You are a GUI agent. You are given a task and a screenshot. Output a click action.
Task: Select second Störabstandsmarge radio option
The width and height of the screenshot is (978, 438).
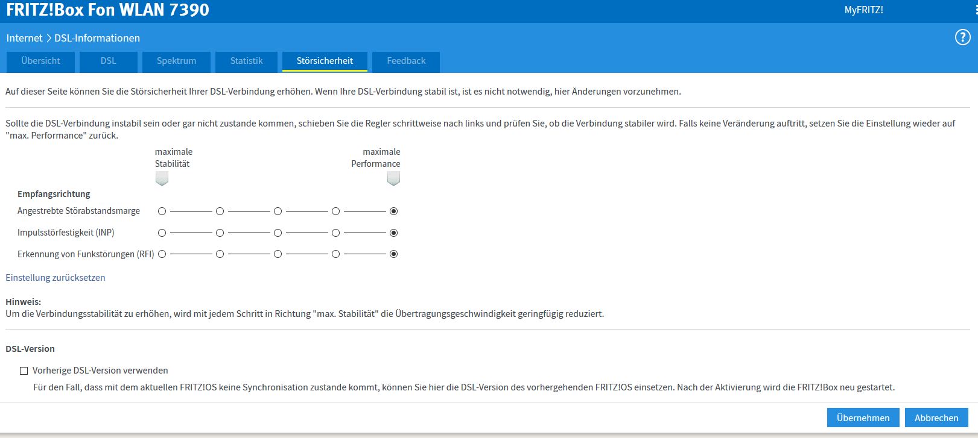coord(220,211)
